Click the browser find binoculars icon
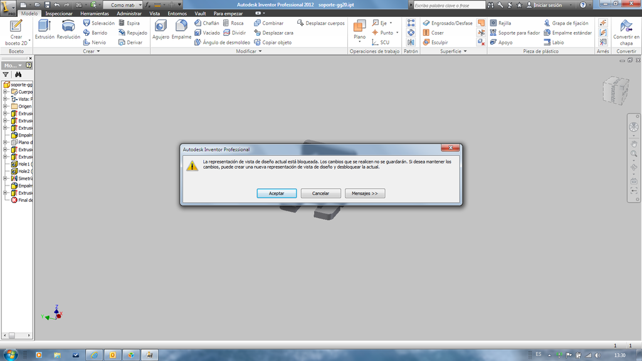 [x=18, y=75]
